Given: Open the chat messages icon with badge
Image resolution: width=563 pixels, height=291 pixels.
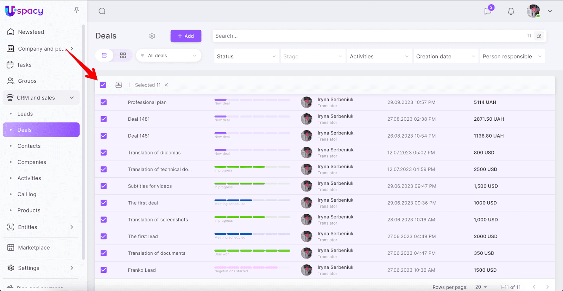Looking at the screenshot, I should pos(488,11).
